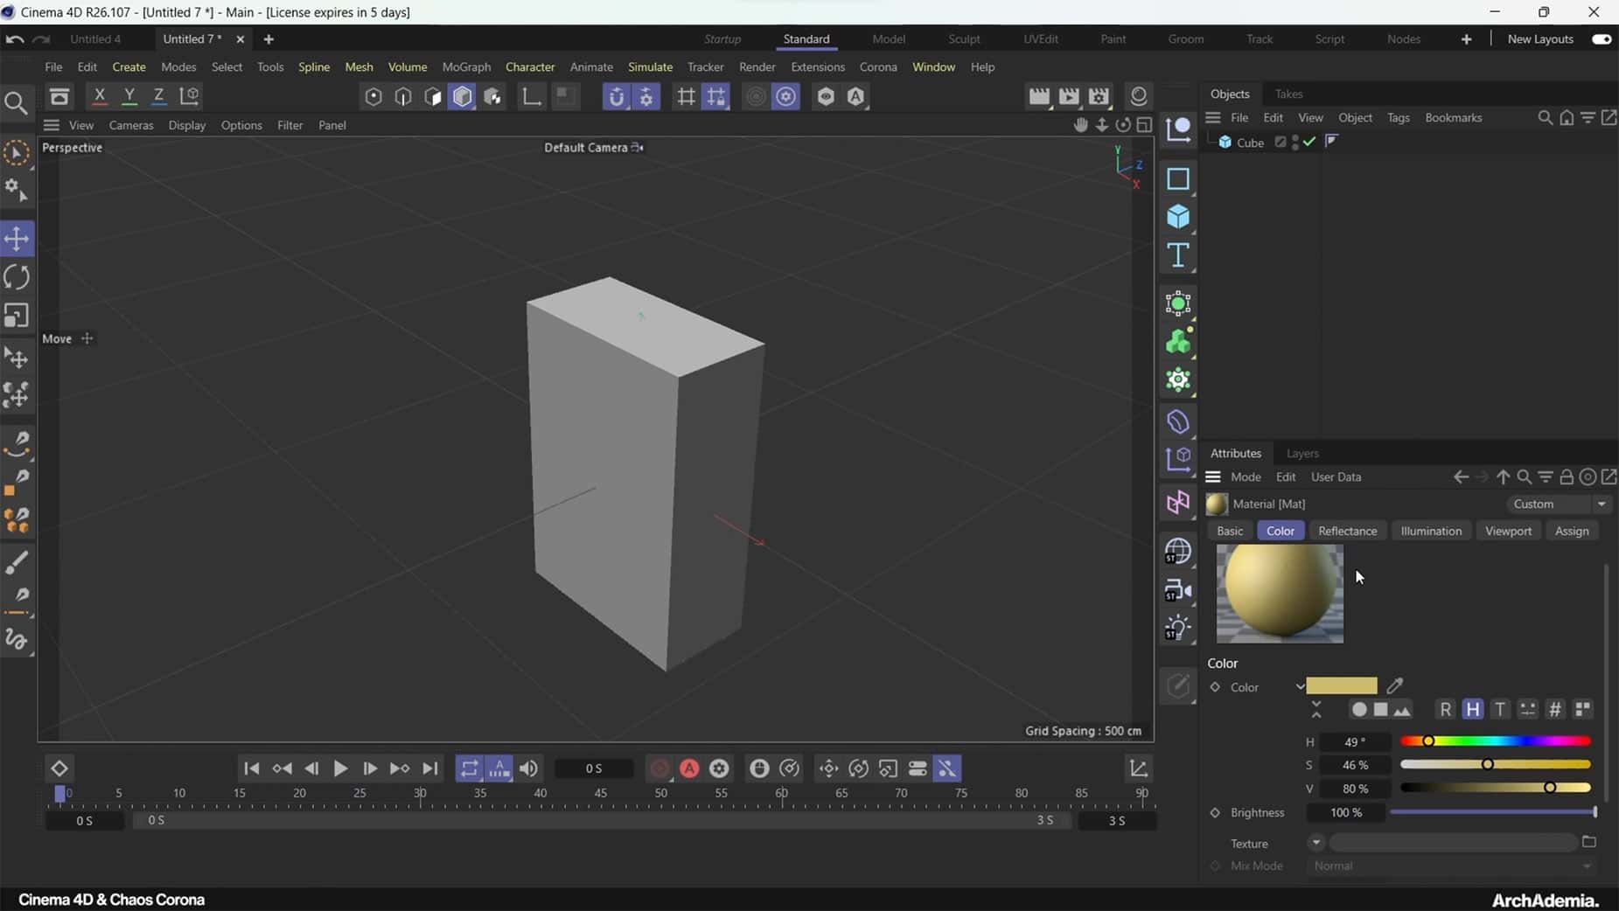
Task: Select Edges mode icon
Action: [403, 96]
